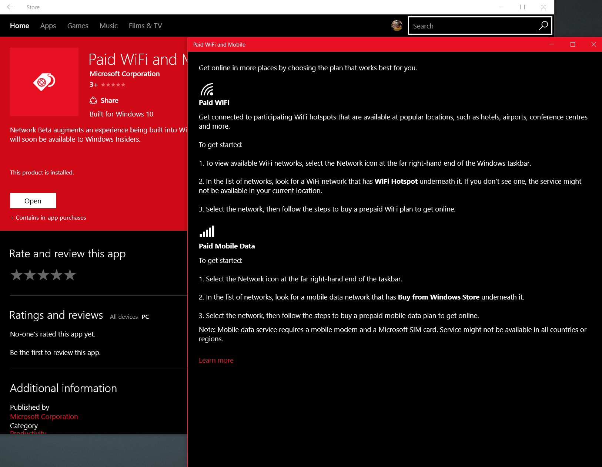The width and height of the screenshot is (602, 467).
Task: Open the Learn more link
Action: click(216, 360)
